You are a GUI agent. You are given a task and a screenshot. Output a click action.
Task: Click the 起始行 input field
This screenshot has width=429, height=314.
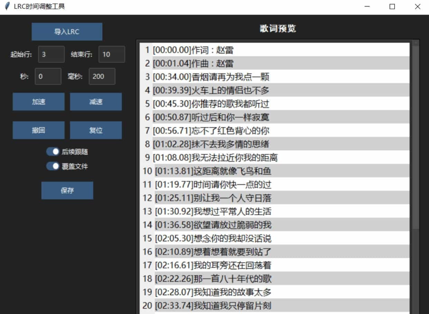pyautogui.click(x=51, y=54)
